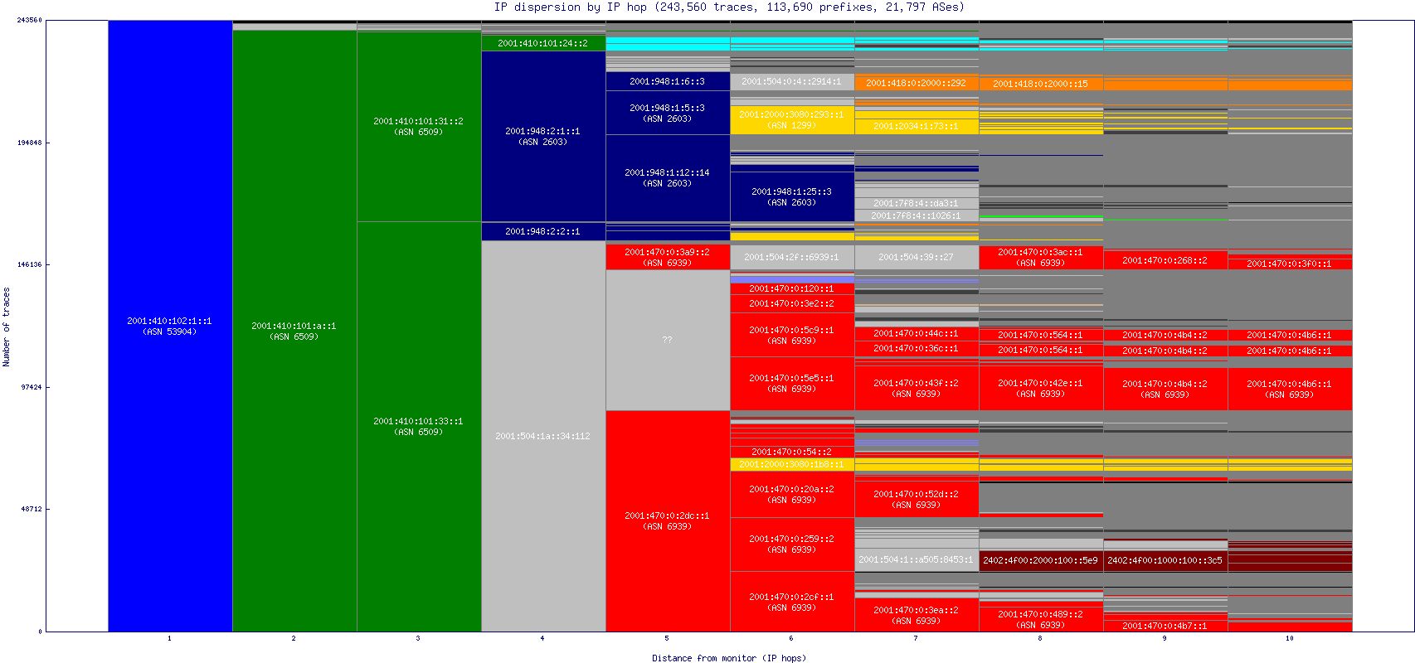Select the orange 2001:418:0:2000::292 label
This screenshot has height=663, width=1415.
coord(917,83)
